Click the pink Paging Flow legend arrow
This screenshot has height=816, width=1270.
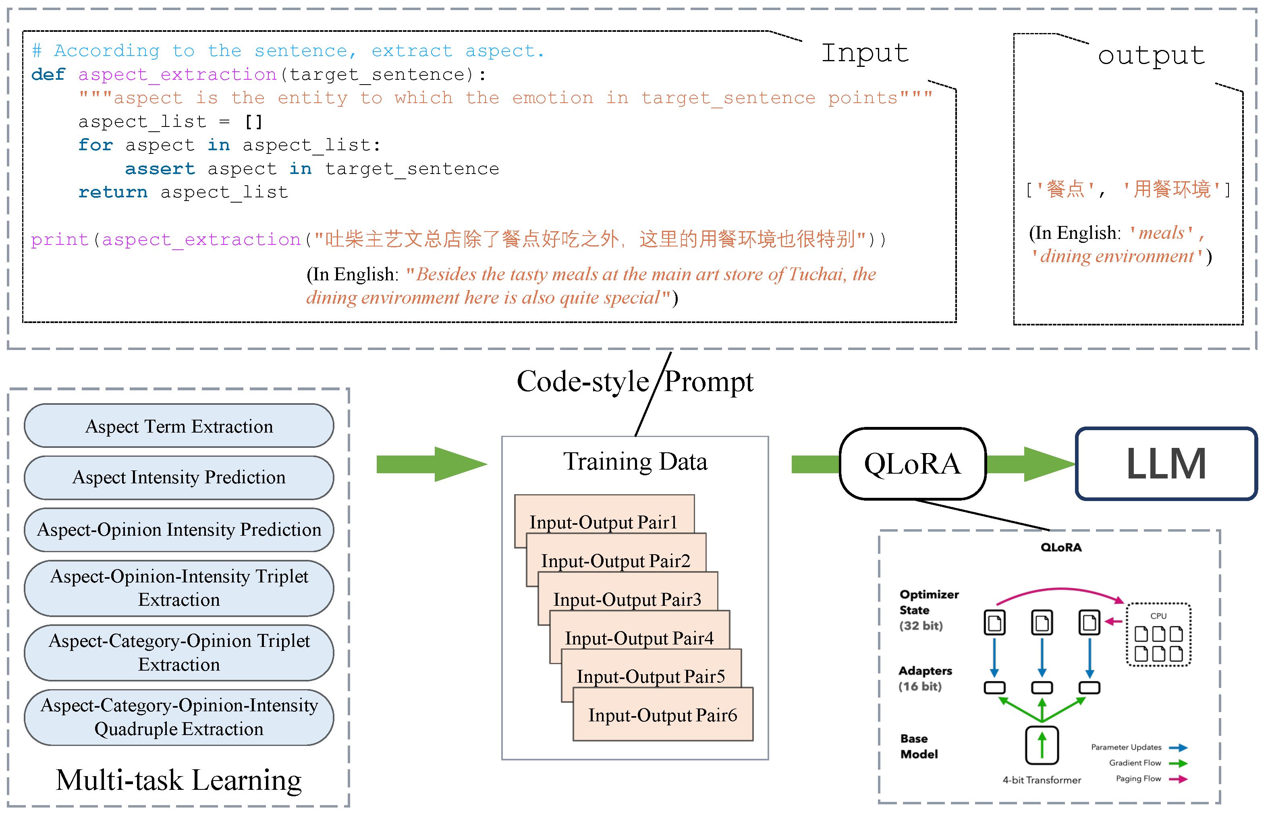pyautogui.click(x=1178, y=779)
